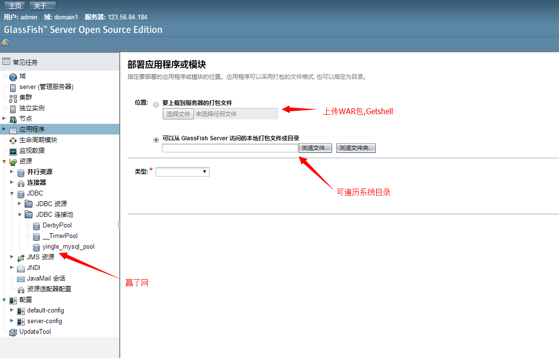Viewport: 559px width, 358px height.
Task: Expand the default-config node
Action: click(12, 310)
